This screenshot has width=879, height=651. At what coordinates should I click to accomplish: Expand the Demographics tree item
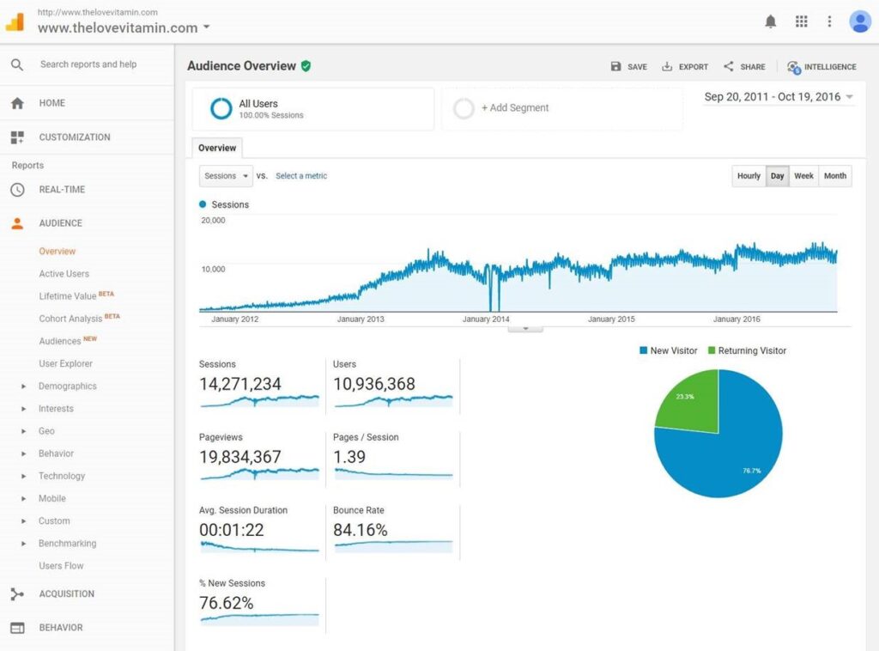pos(24,386)
